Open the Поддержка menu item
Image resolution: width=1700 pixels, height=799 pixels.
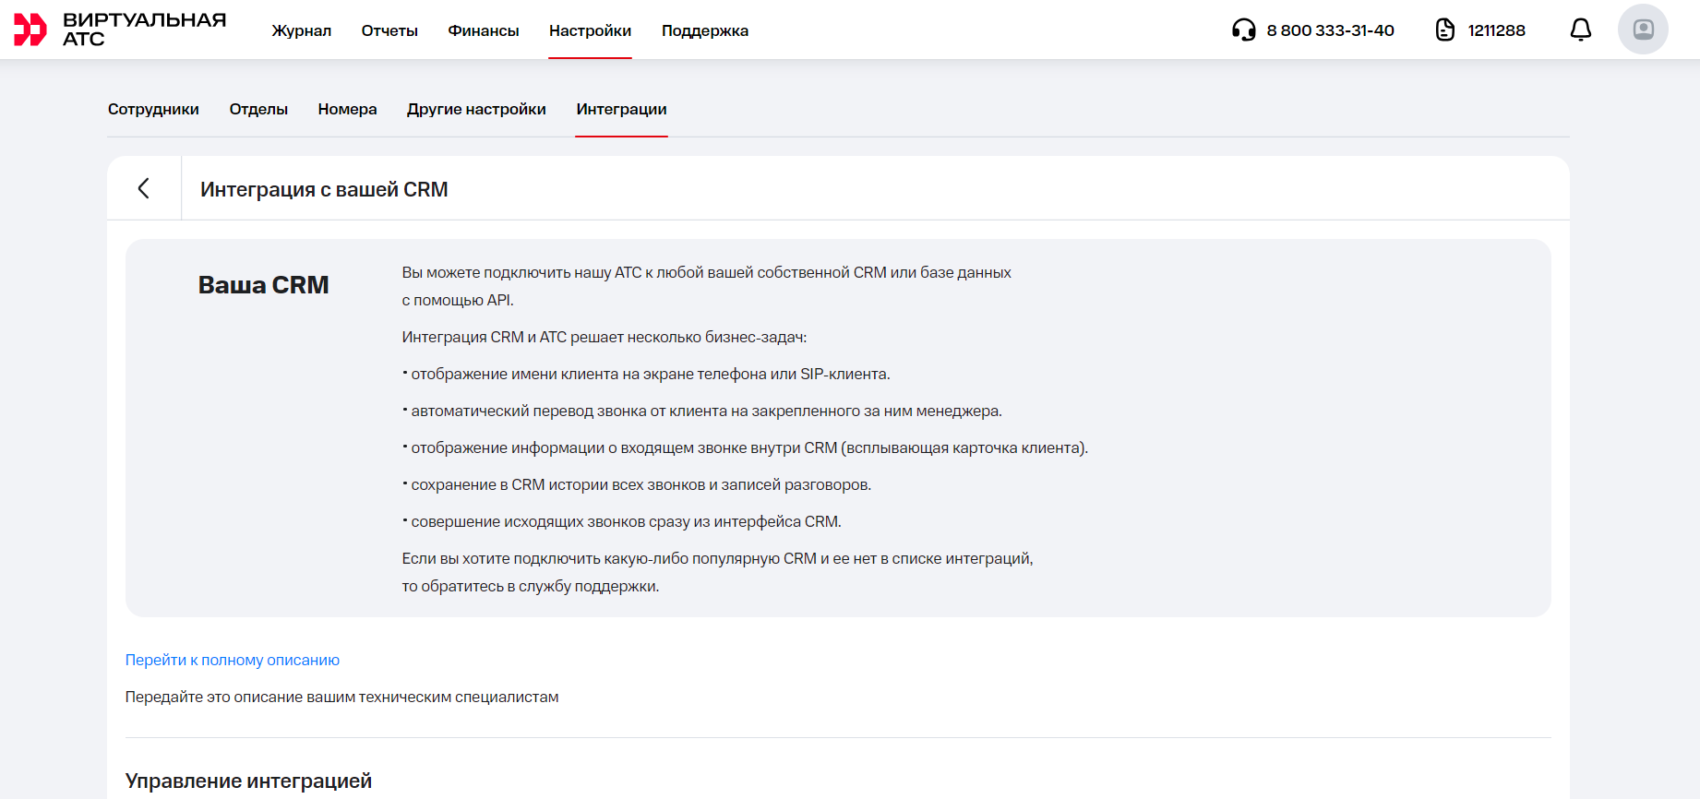[x=705, y=30]
